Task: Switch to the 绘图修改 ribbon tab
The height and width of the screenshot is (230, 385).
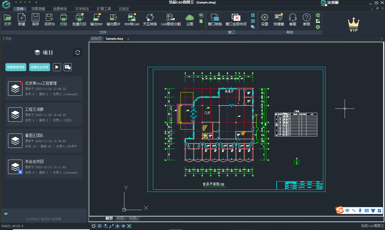Action: (60, 9)
